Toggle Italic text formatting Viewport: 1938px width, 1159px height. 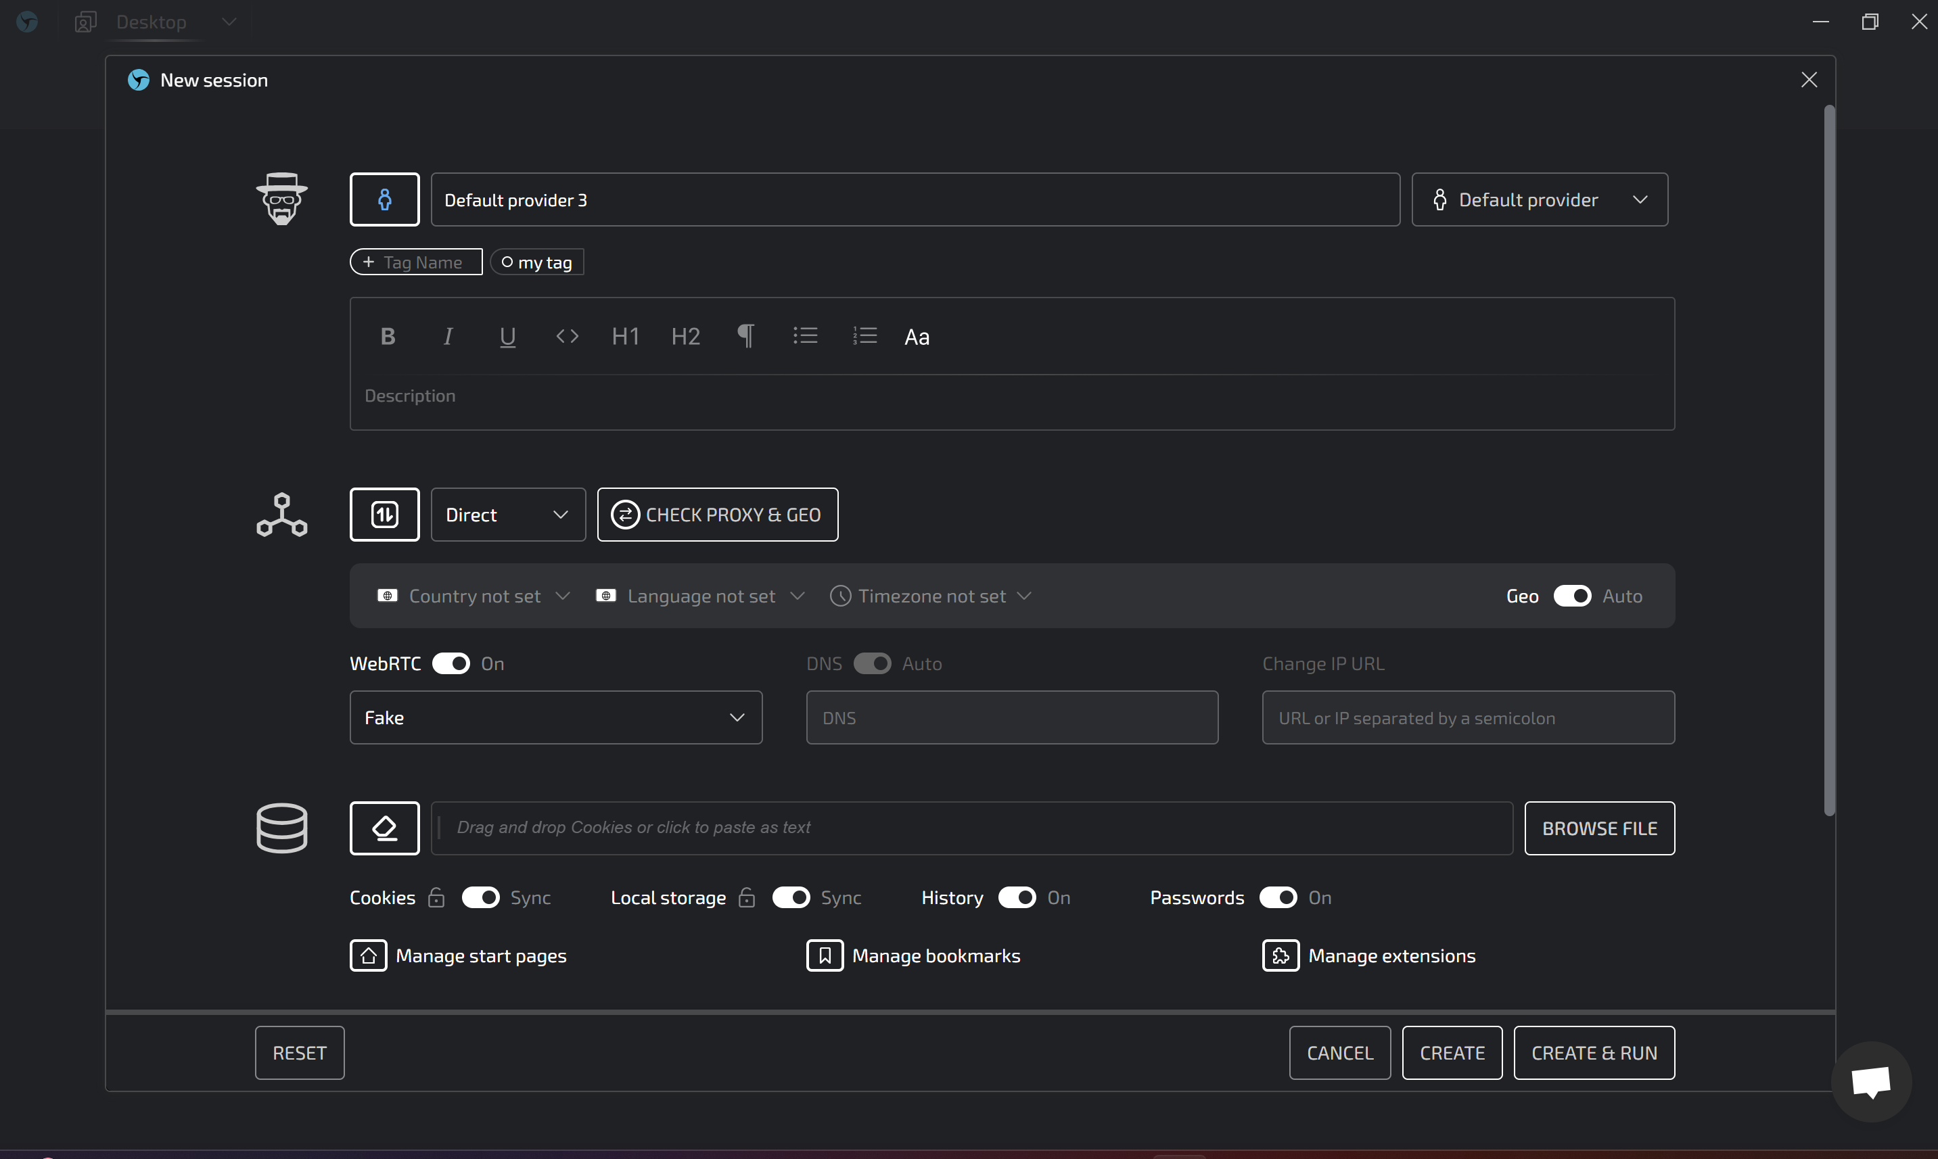pyautogui.click(x=448, y=337)
